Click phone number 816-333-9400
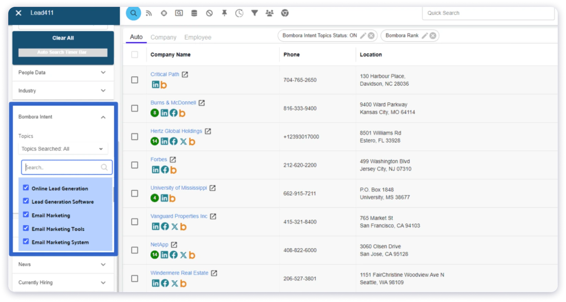The width and height of the screenshot is (566, 302). 300,108
